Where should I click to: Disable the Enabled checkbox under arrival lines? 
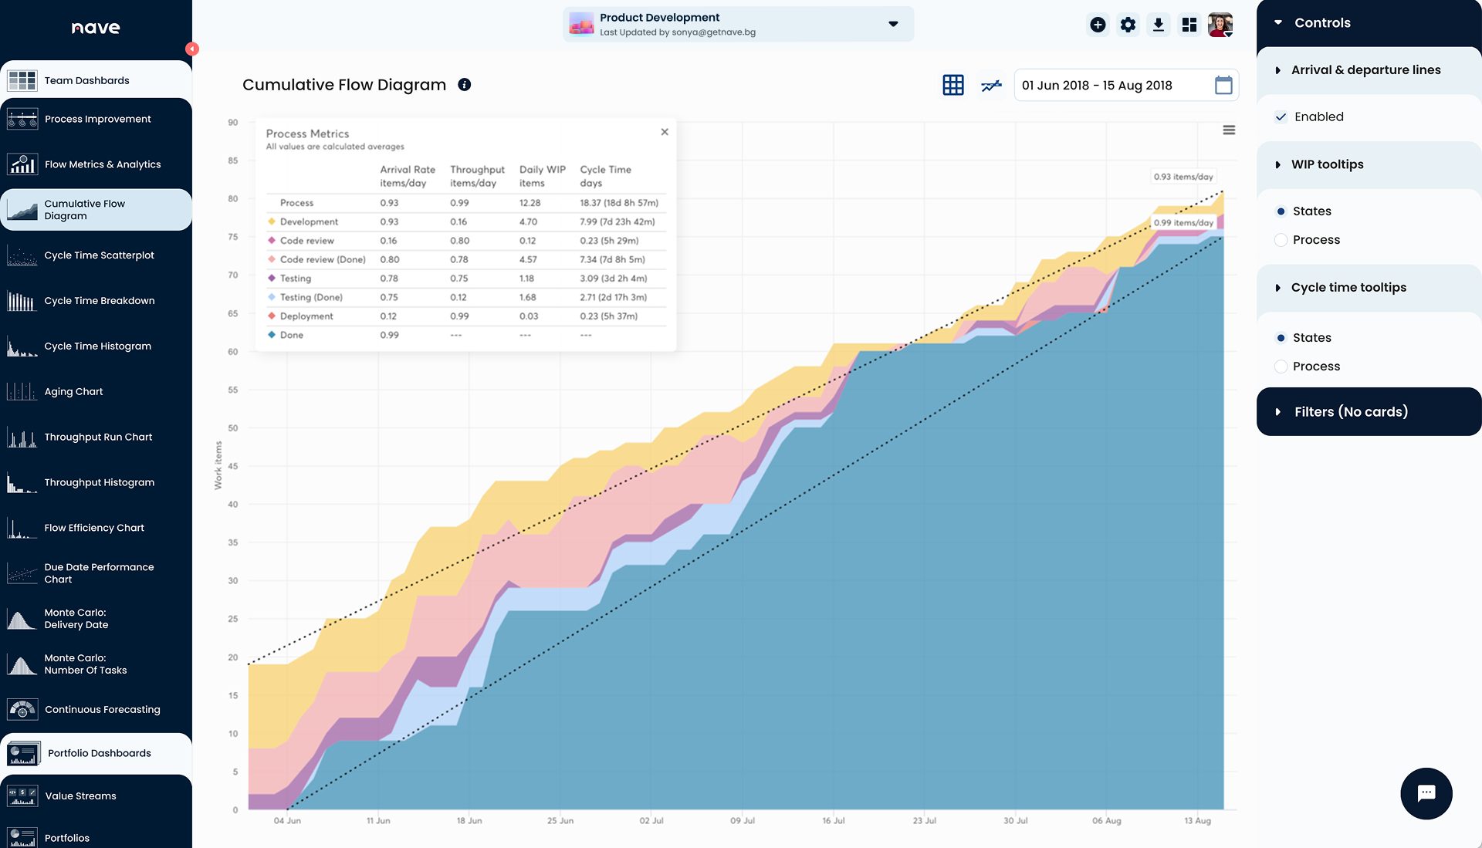[x=1281, y=117]
